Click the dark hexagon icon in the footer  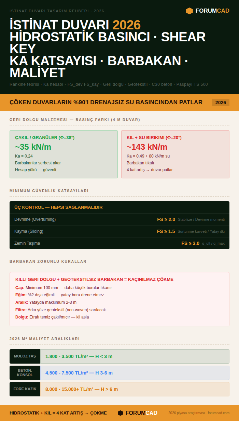[121, 413]
